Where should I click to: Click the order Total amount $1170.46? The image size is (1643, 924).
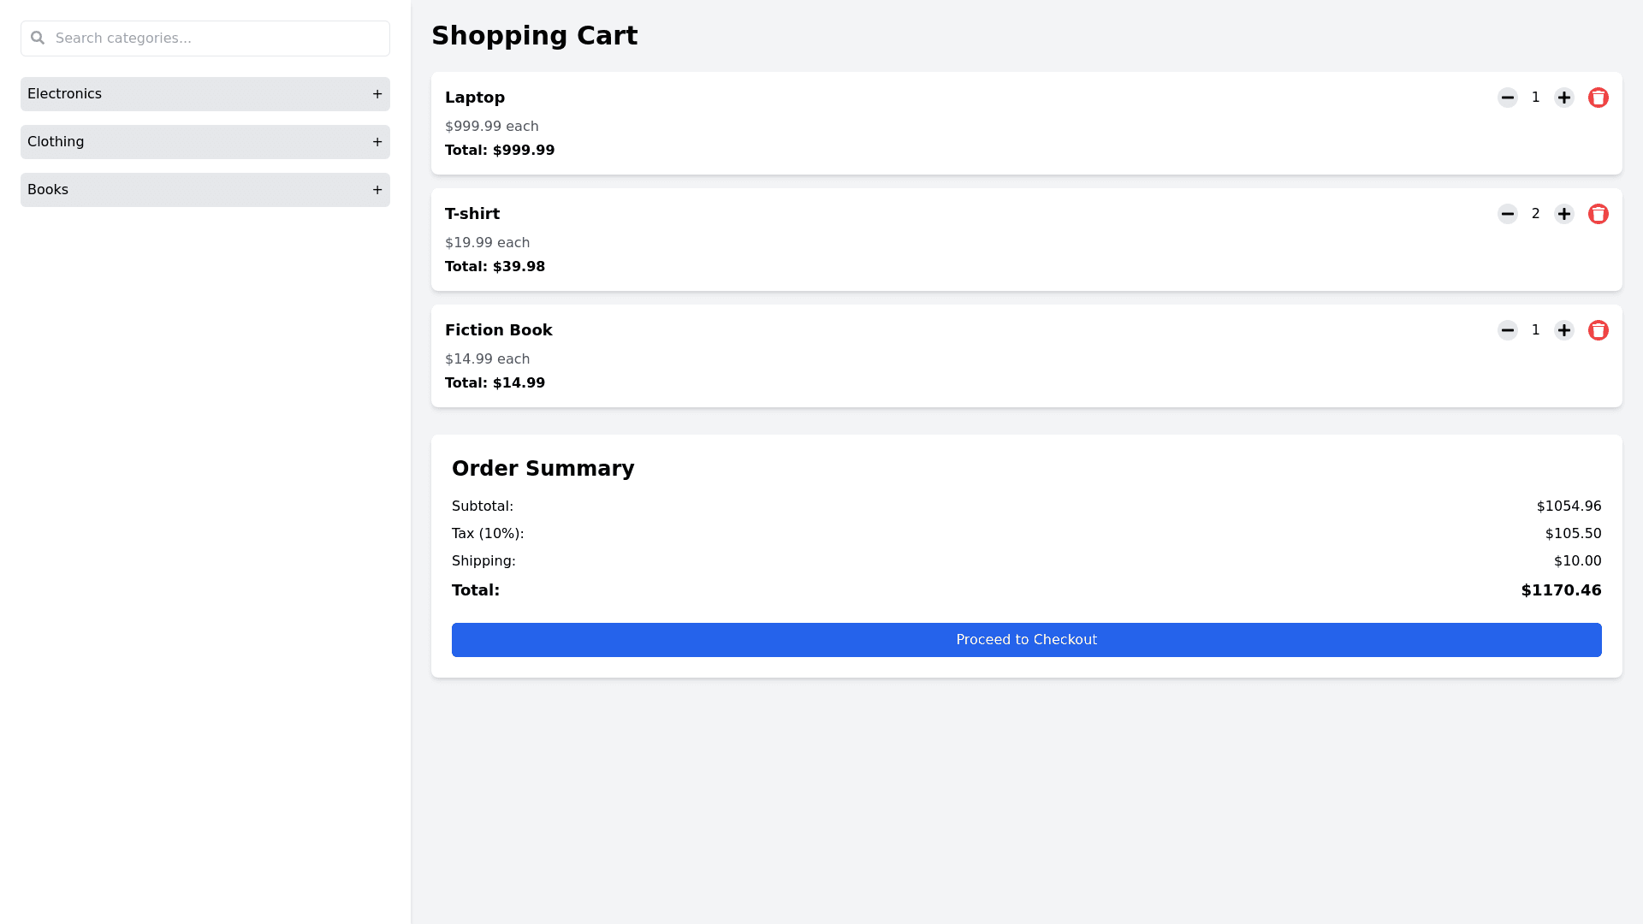tap(1560, 590)
